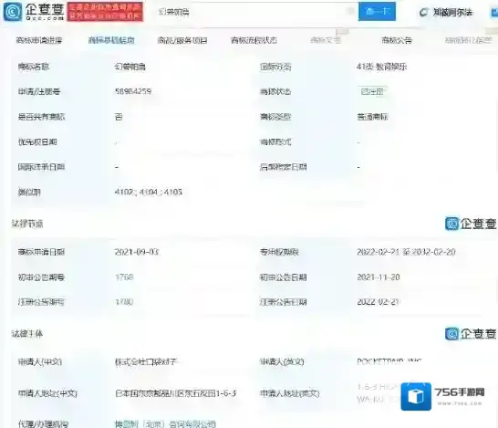Viewport: 498px width, 428px height.
Task: Open the red promotional banner beside the logo
Action: tap(105, 12)
